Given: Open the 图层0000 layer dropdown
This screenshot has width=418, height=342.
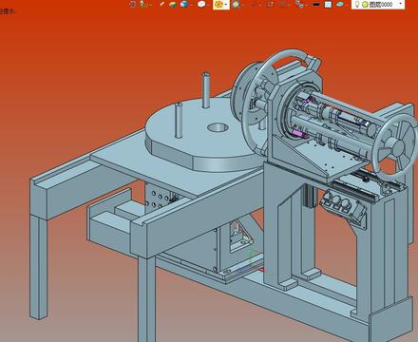Looking at the screenshot, I should point(378,5).
